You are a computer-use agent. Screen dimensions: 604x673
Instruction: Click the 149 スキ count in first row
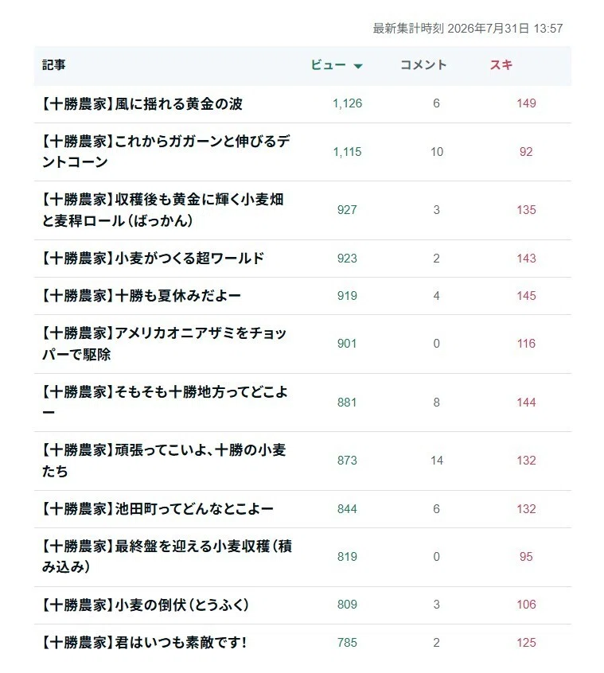pos(526,103)
